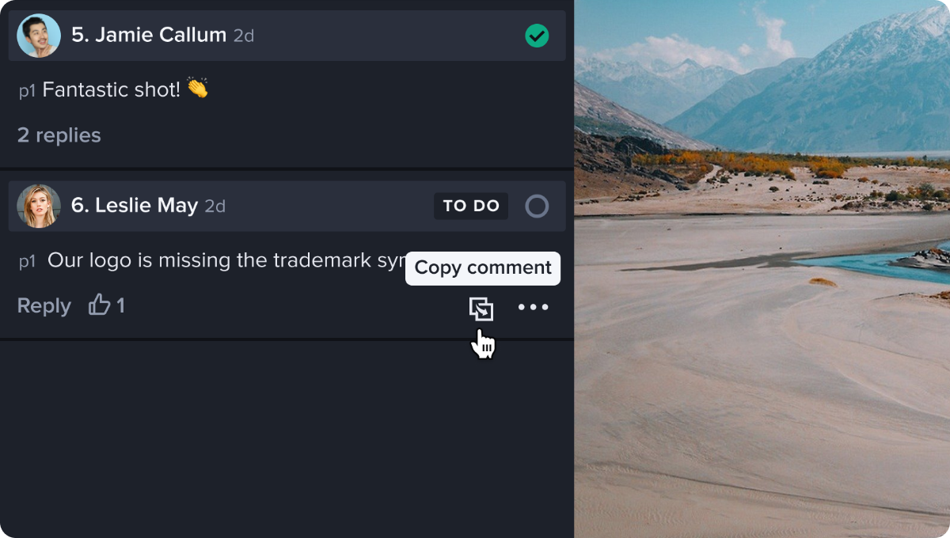Screen dimensions: 950x538
Task: Click the clapping hands emoji
Action: click(x=197, y=89)
